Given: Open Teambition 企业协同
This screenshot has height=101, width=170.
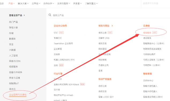Looking at the screenshot, I should point(63,43).
